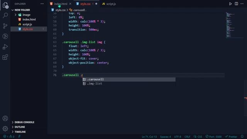Choose .img-list autocomplete suggestion
247x139 pixels.
click(x=129, y=83)
